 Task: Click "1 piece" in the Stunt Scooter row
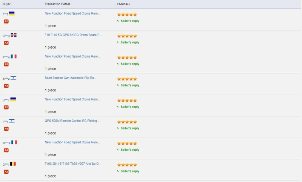coord(51,90)
